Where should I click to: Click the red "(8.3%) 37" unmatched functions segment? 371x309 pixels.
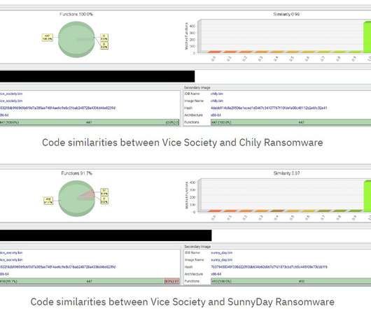171,281
